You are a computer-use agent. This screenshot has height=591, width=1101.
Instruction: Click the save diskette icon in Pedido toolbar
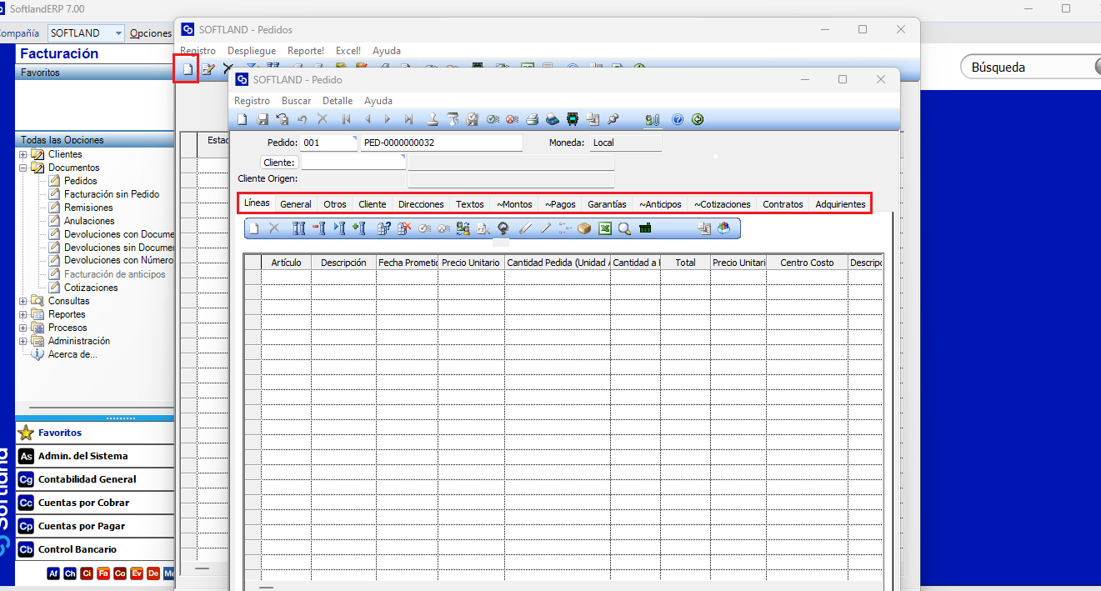[263, 119]
